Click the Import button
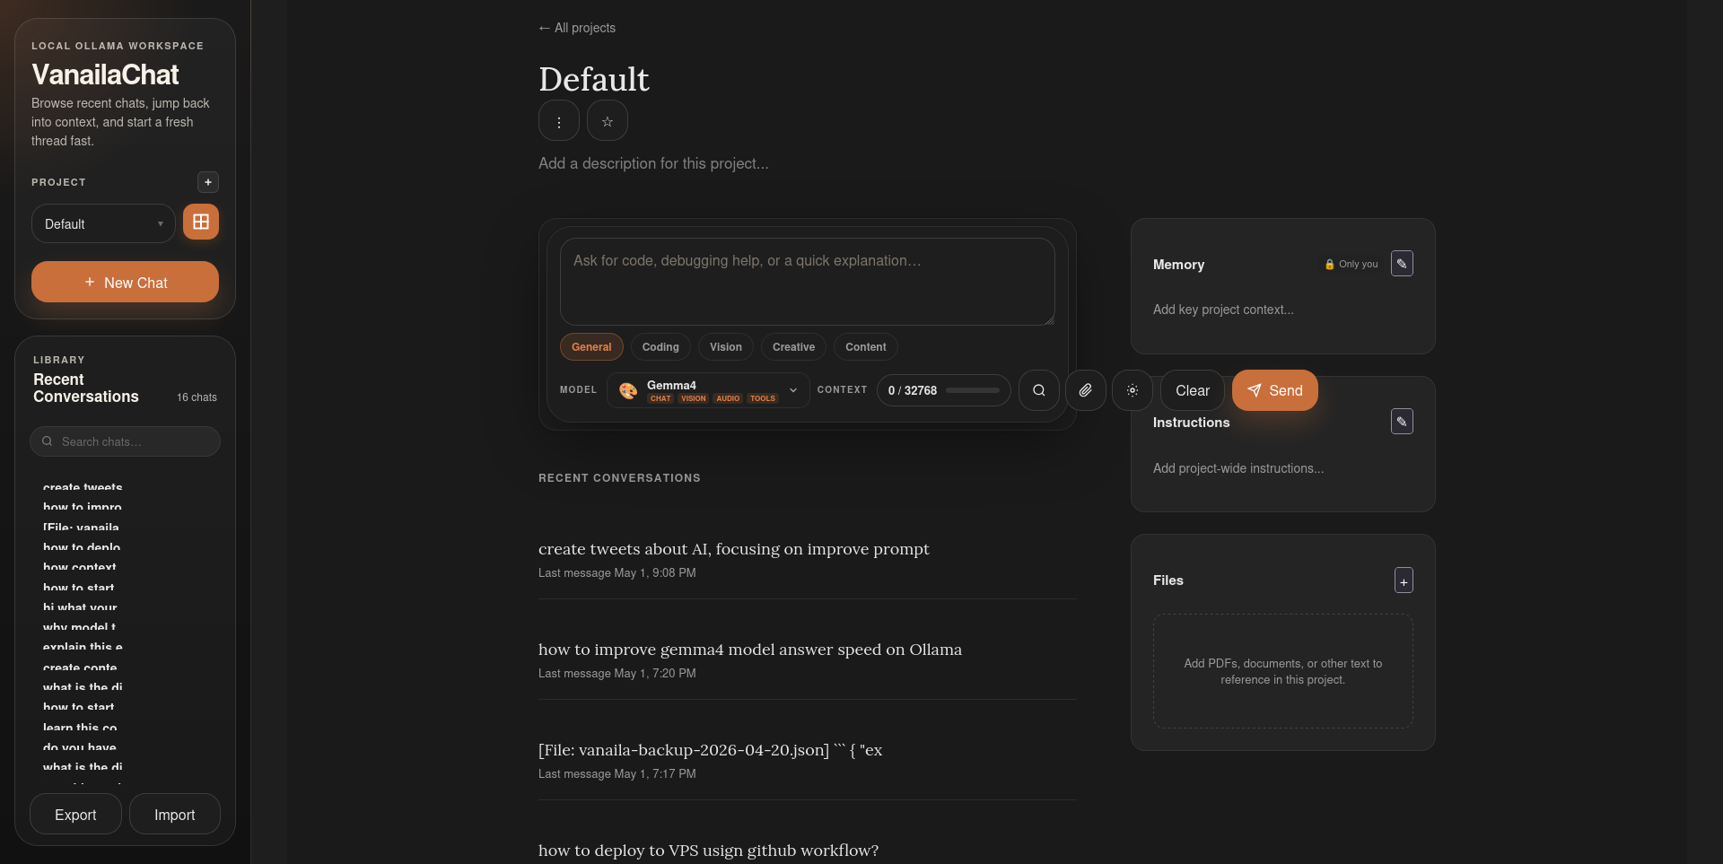The height and width of the screenshot is (864, 1723). [175, 815]
